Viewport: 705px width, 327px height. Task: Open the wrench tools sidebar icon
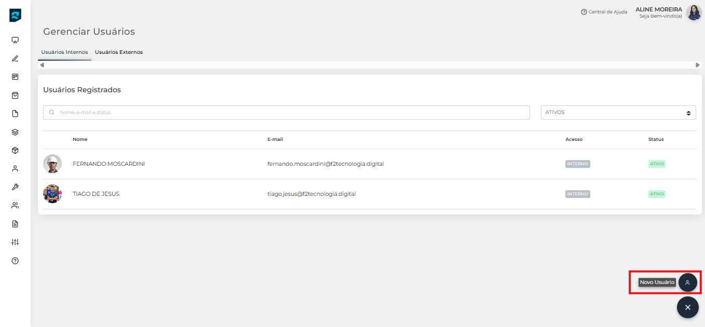[x=15, y=187]
